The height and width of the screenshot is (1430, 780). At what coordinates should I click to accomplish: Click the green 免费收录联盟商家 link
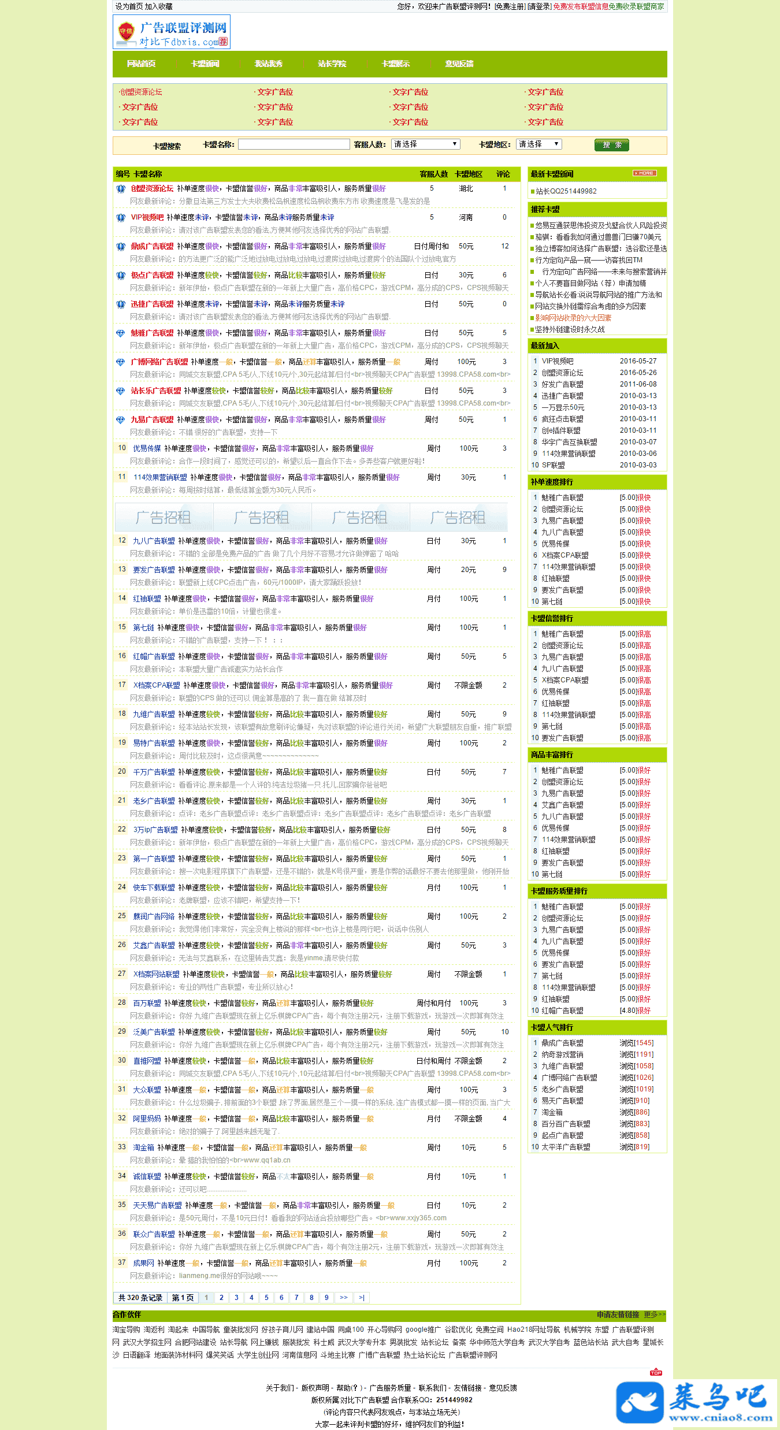pos(637,6)
